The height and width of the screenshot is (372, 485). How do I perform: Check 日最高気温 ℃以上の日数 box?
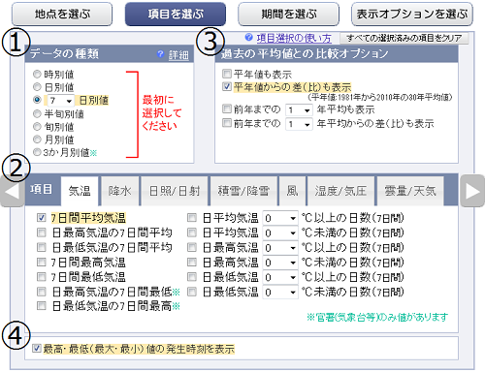(x=192, y=247)
